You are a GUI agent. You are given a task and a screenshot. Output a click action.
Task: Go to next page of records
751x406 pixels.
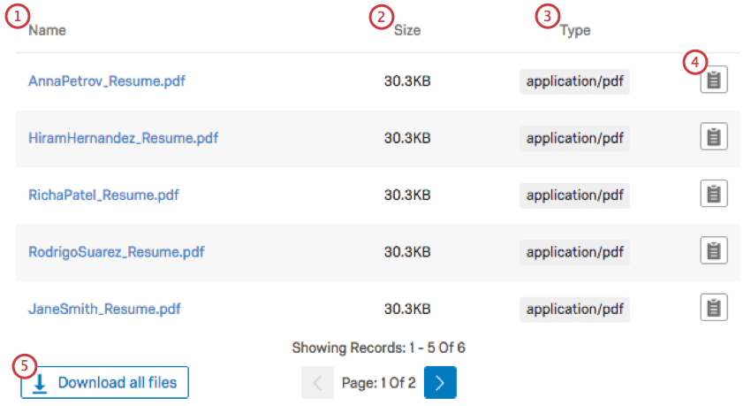(440, 383)
